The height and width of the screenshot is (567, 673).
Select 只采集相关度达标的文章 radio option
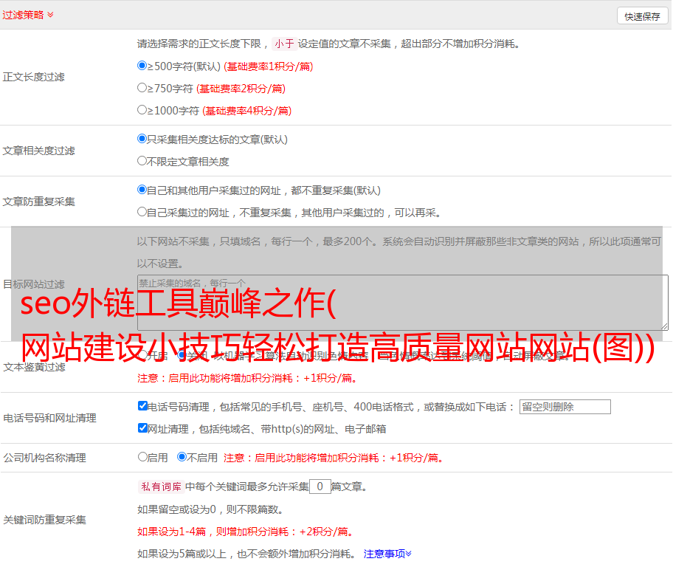point(142,139)
